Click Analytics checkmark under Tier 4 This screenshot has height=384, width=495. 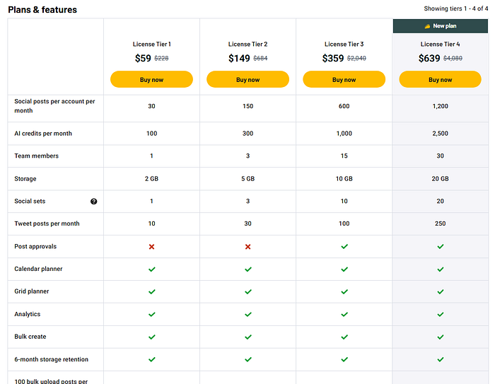coord(440,314)
